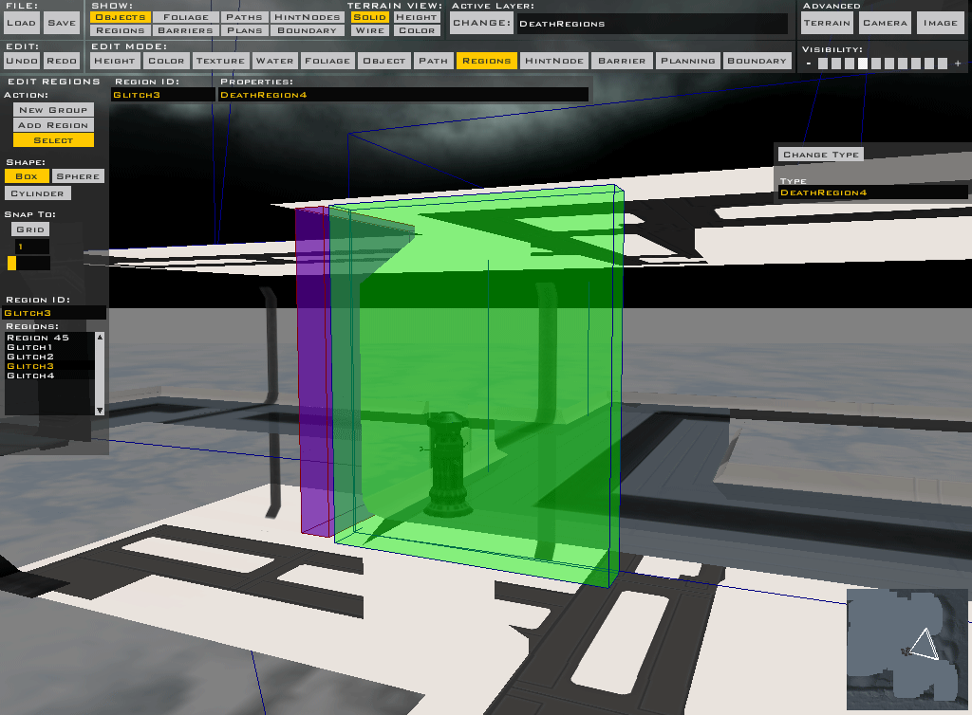Toggle showing Regions

pos(121,30)
